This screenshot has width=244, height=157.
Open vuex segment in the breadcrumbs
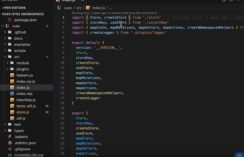point(68,8)
